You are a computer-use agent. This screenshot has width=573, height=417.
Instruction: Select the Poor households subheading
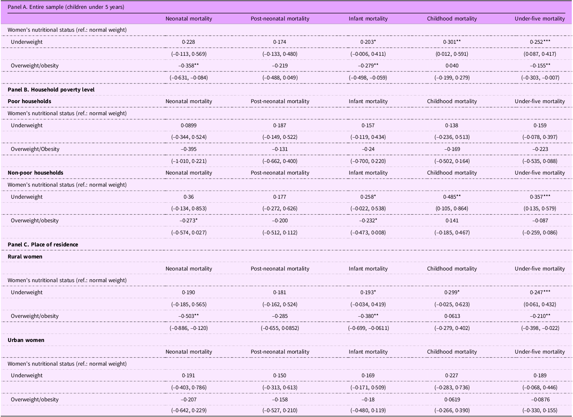pyautogui.click(x=29, y=101)
